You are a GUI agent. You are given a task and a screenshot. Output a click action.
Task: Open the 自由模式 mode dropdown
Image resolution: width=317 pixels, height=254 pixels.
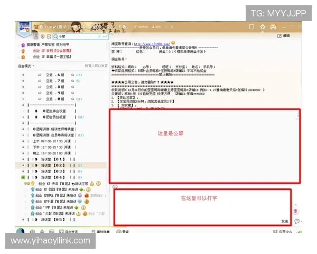(x=26, y=66)
